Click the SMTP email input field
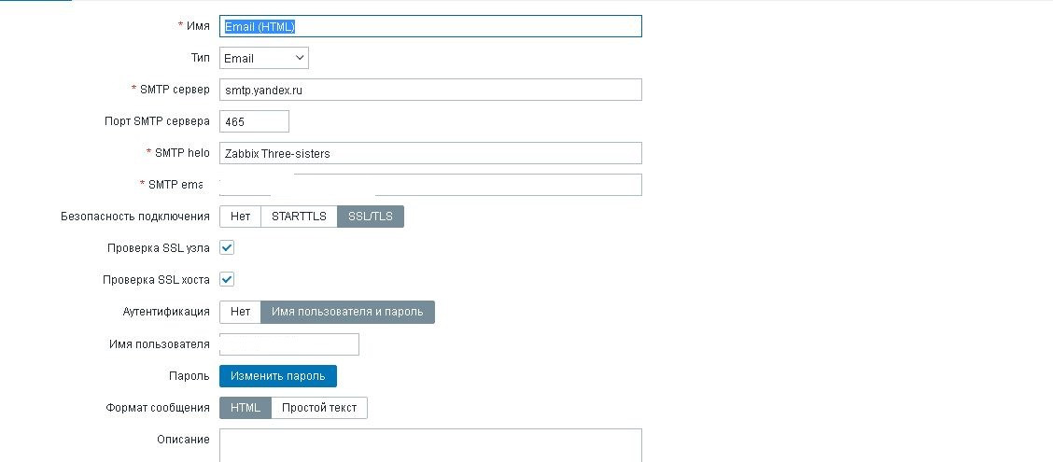 430,185
